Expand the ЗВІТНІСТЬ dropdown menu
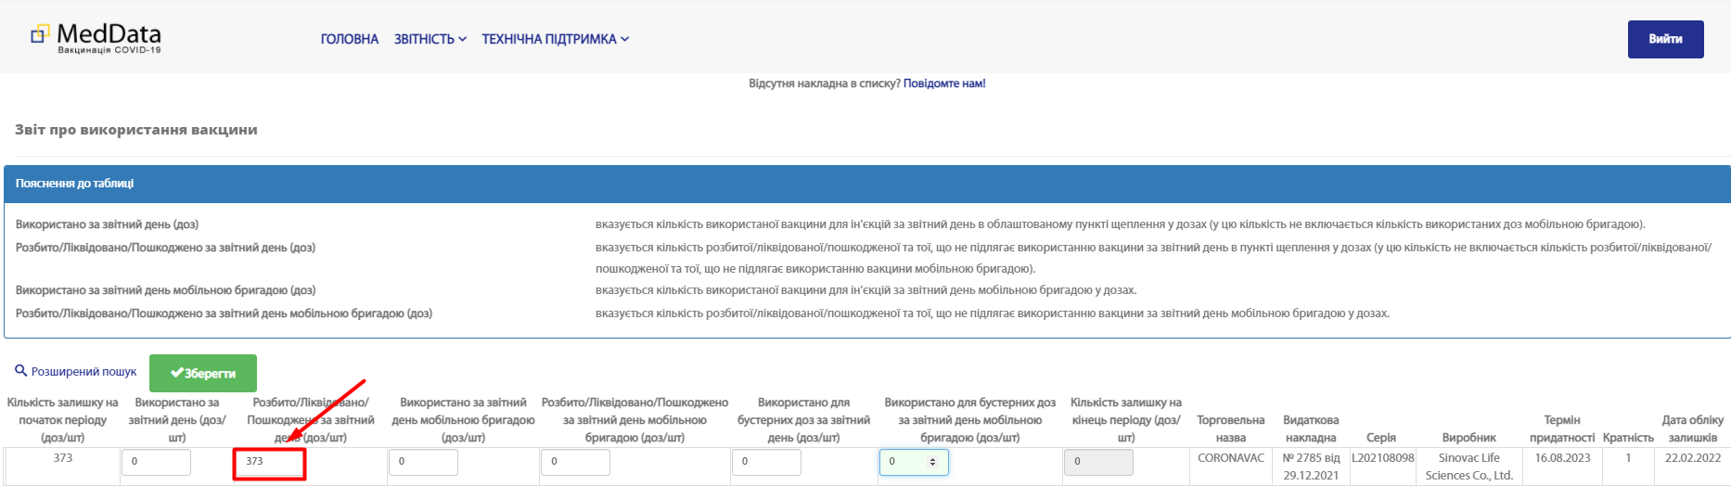Screen dimensions: 1731x486 coord(430,39)
